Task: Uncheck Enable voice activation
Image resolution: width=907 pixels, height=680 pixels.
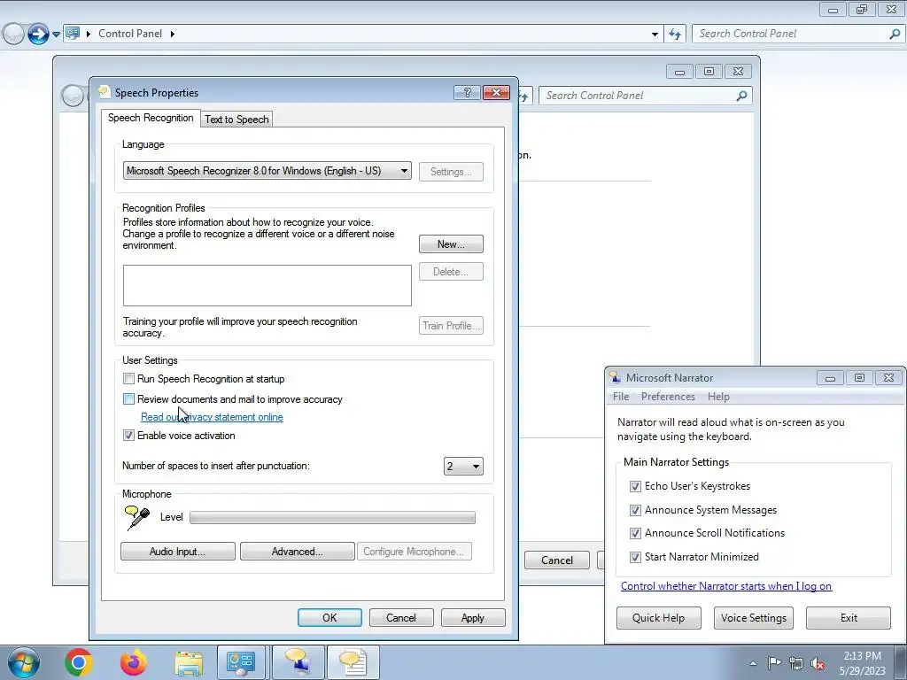Action: [x=128, y=436]
